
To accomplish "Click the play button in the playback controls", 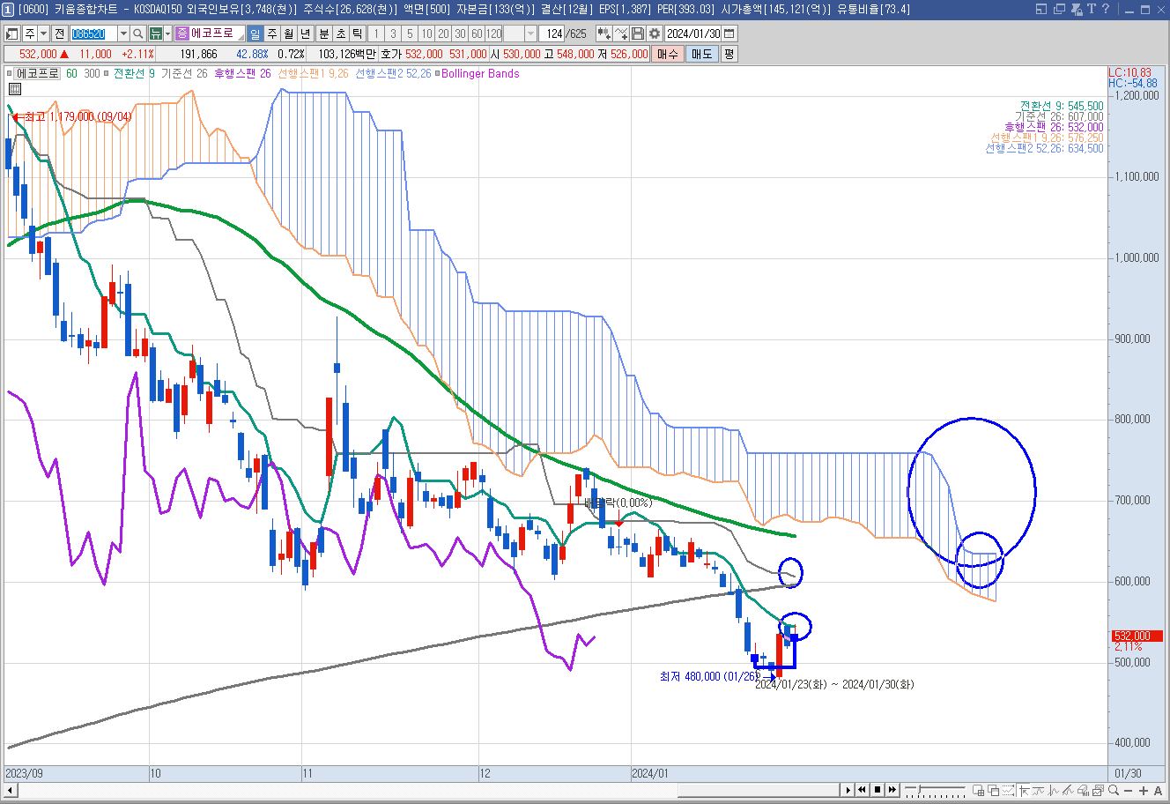I will point(848,790).
